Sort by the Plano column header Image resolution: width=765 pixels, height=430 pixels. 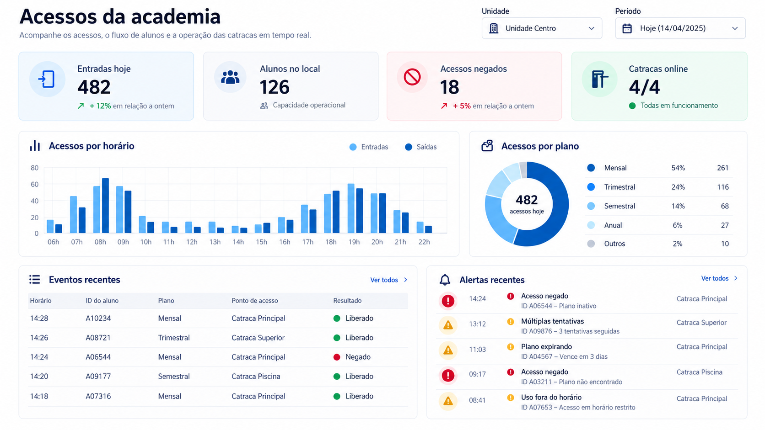[166, 301]
